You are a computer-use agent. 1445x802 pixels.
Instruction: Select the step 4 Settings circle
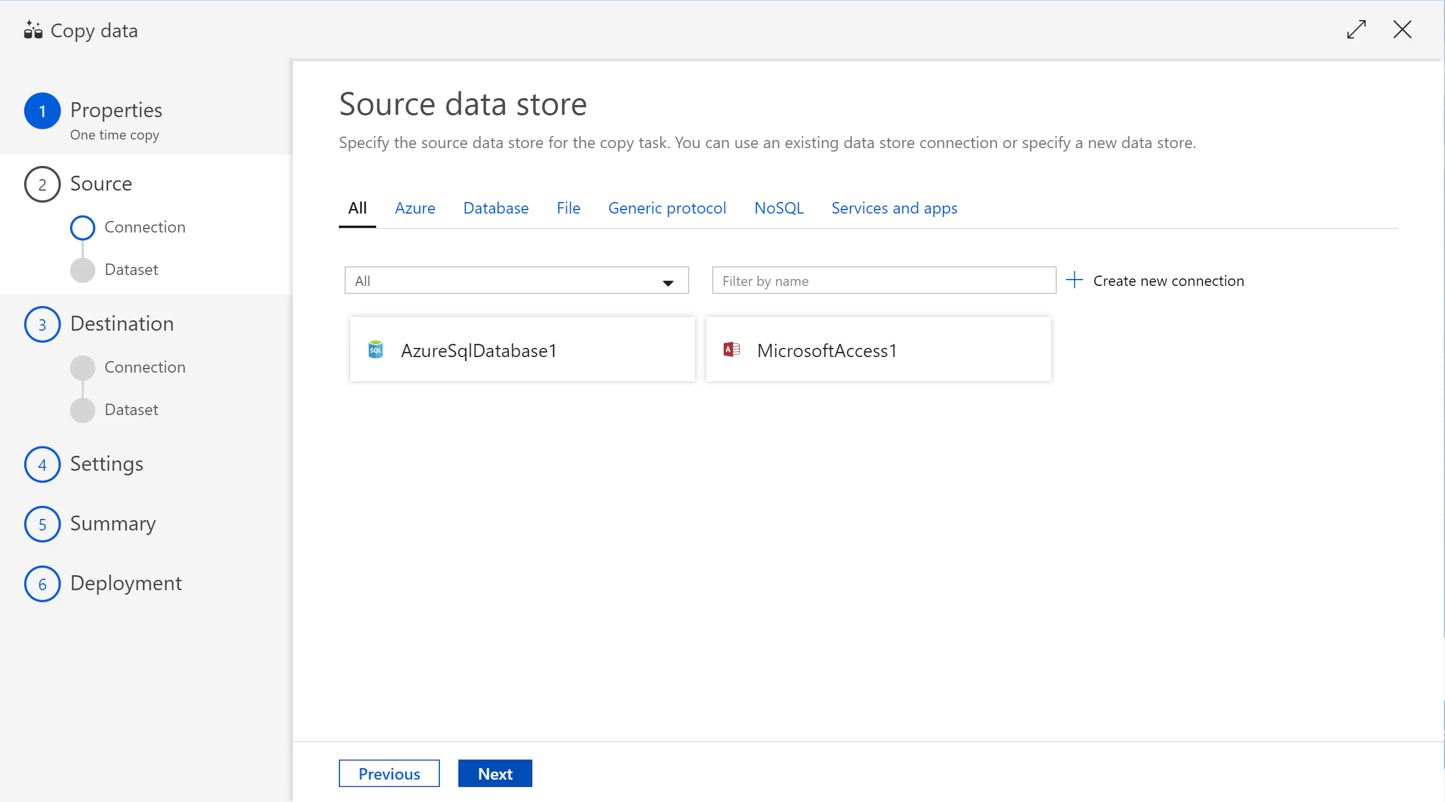[x=42, y=464]
